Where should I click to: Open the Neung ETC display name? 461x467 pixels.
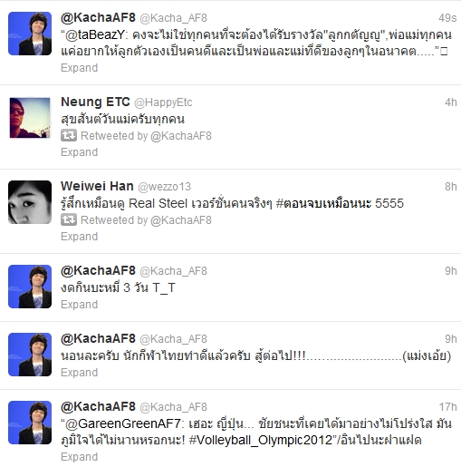(x=95, y=102)
